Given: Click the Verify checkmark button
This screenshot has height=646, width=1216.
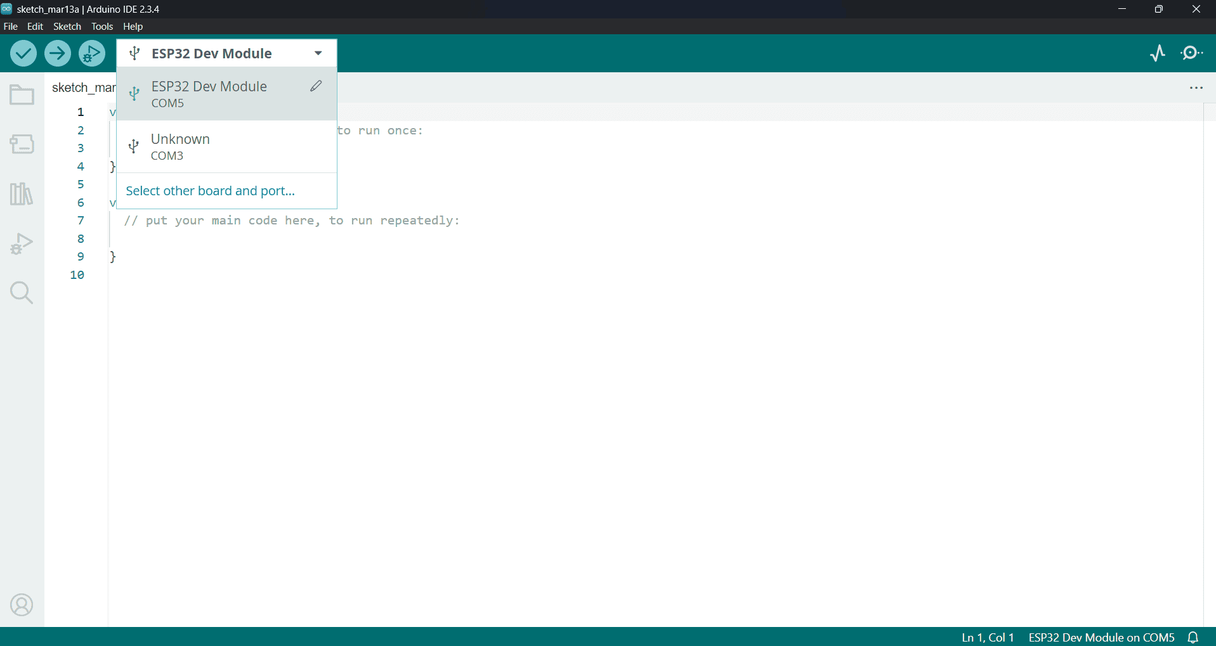Looking at the screenshot, I should 23,53.
